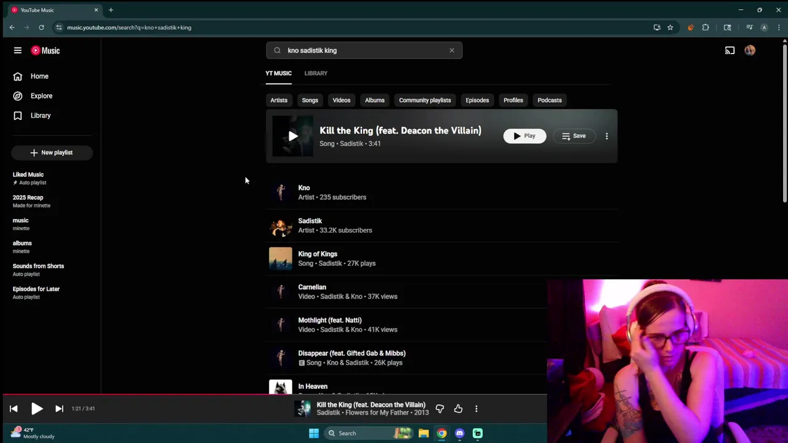Clear the search box with X
788x443 pixels.
(x=452, y=50)
